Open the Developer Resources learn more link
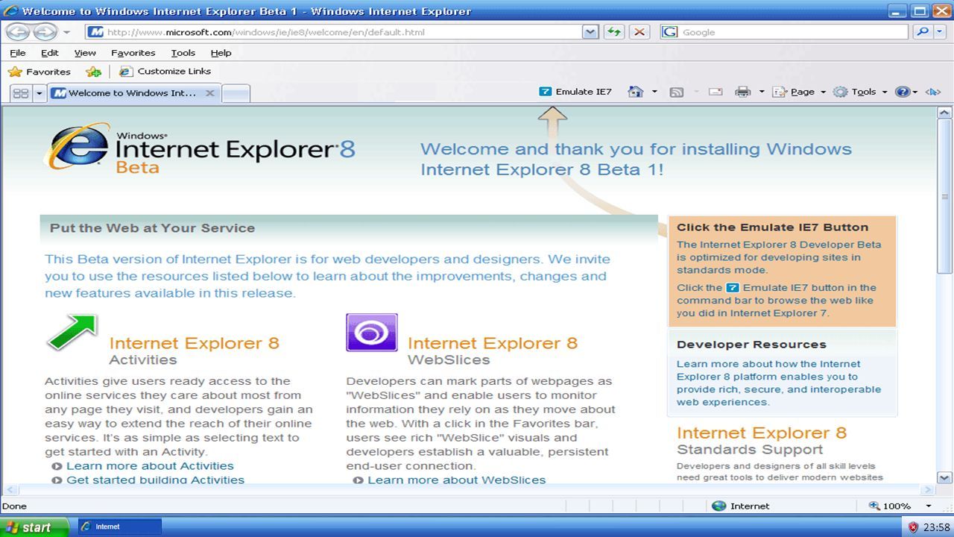Screen dimensions: 954x537 click(779, 383)
